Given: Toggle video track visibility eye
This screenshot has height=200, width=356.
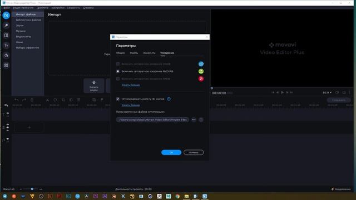Looking at the screenshot, I should coord(8,124).
